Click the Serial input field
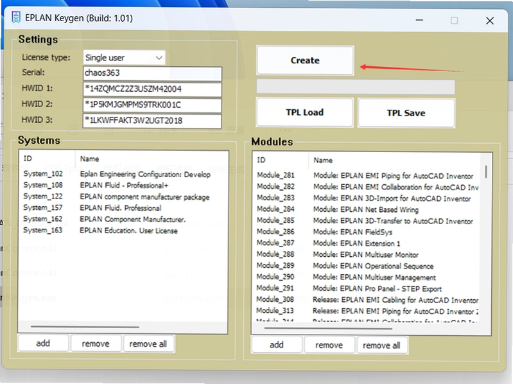 152,73
